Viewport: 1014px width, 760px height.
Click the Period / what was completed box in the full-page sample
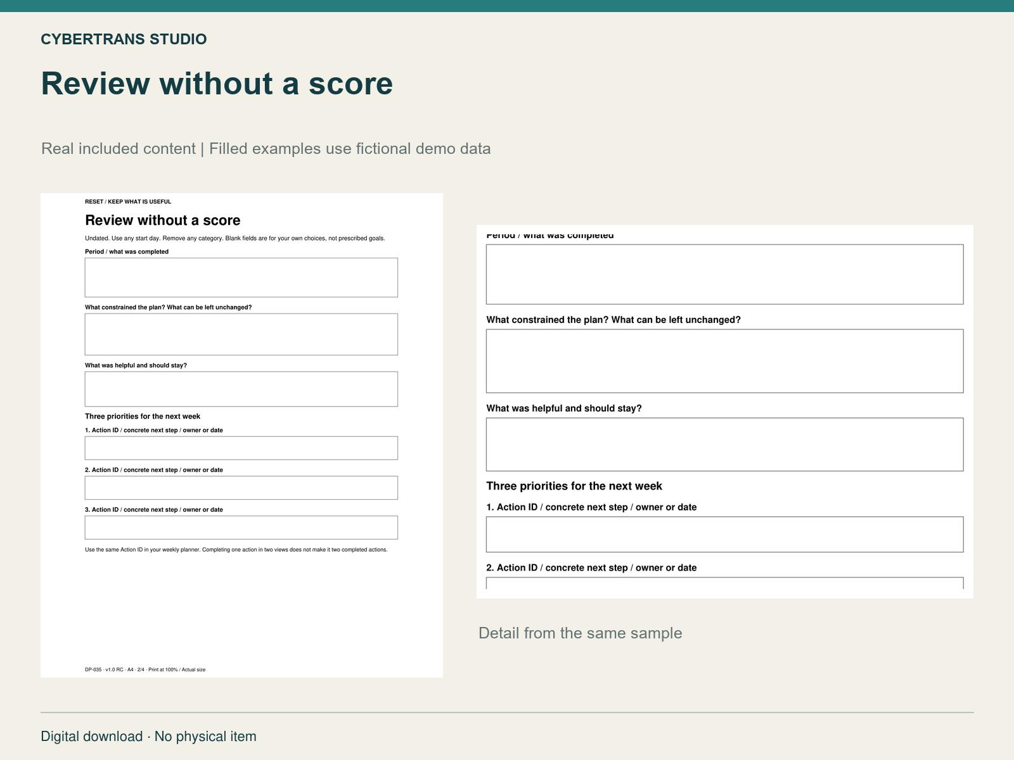point(241,277)
